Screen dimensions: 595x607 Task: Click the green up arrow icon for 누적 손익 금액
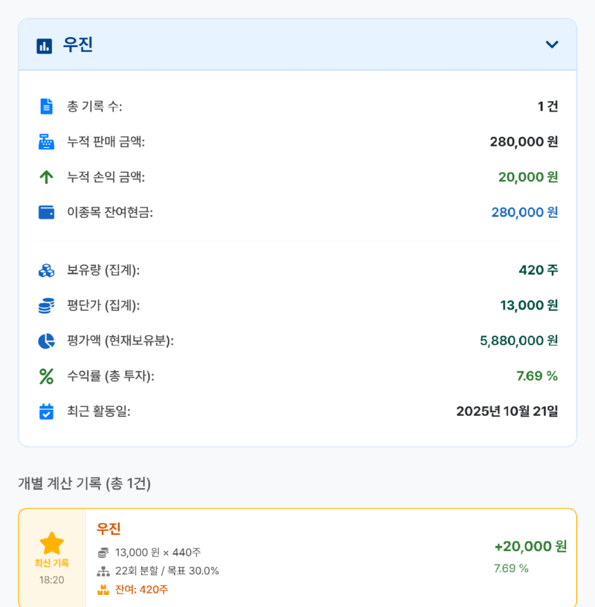click(x=46, y=177)
